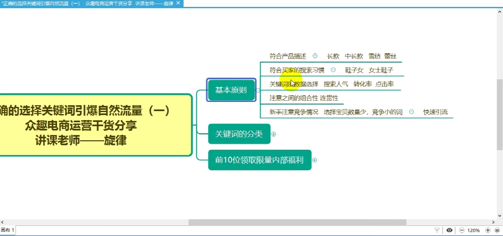
Task: Click the vertical scrollbar thumb
Action: coord(500,114)
